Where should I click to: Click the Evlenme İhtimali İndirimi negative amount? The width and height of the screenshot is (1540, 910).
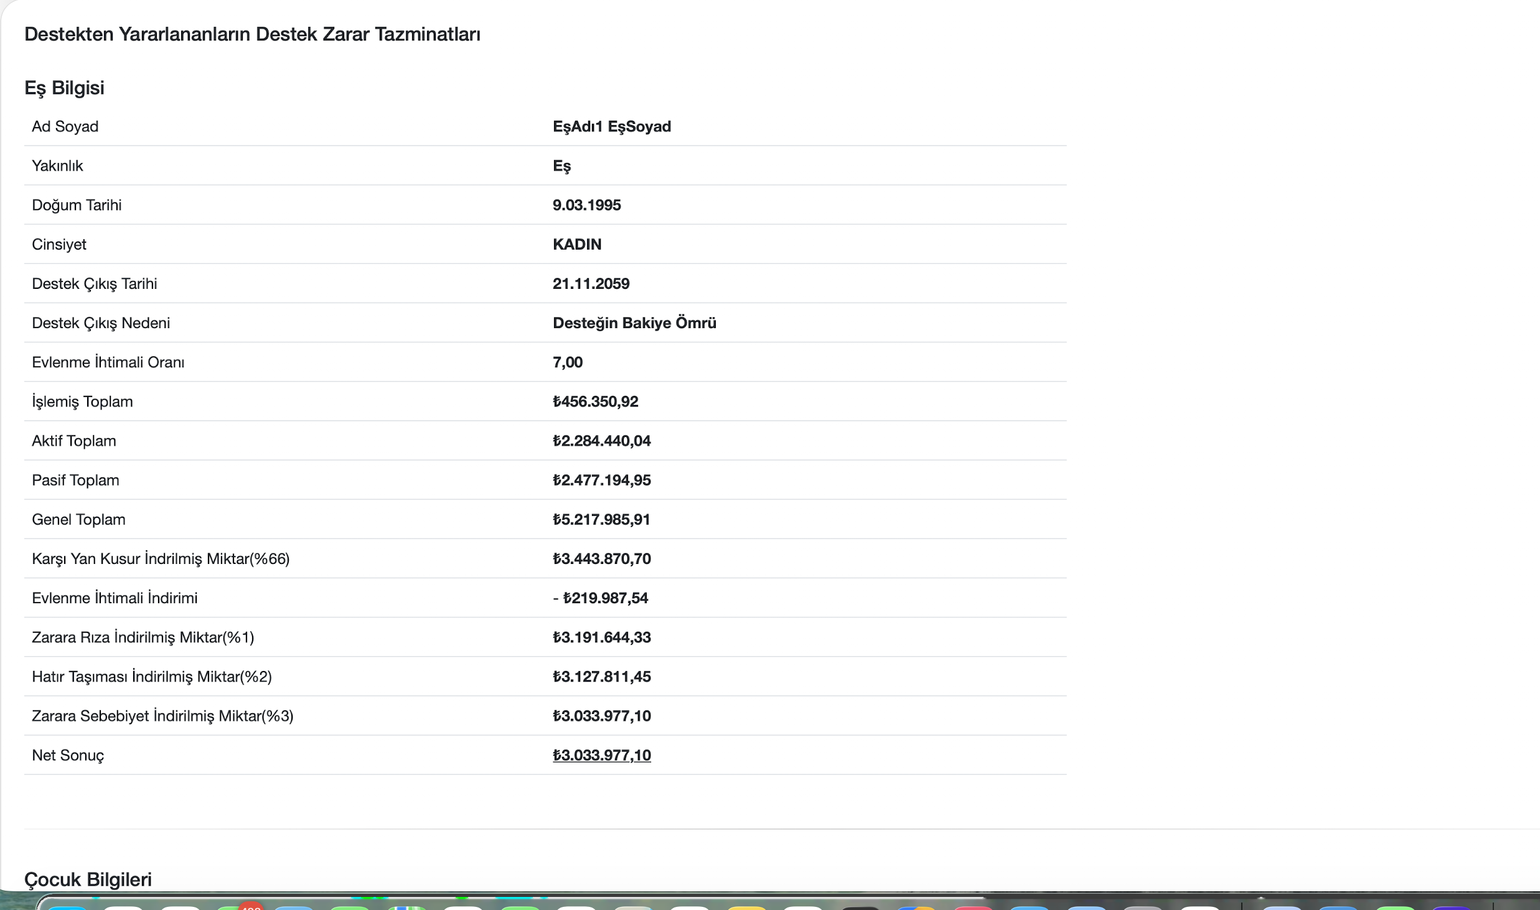(x=600, y=598)
